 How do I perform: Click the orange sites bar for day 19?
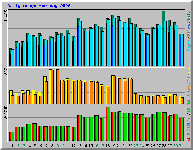[114, 90]
